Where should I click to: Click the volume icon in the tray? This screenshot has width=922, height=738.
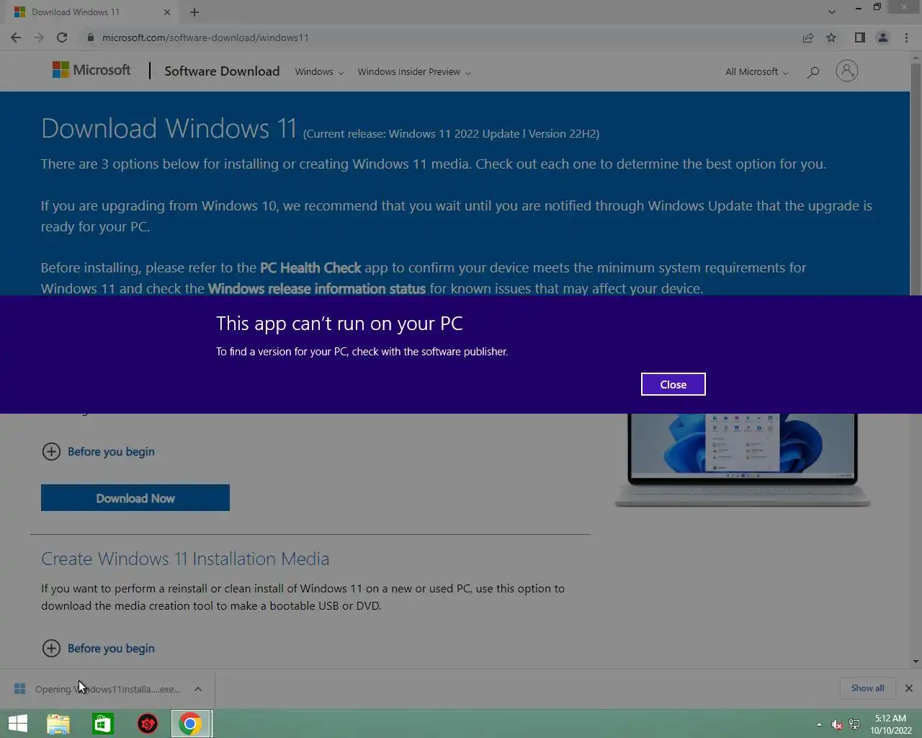pos(837,724)
